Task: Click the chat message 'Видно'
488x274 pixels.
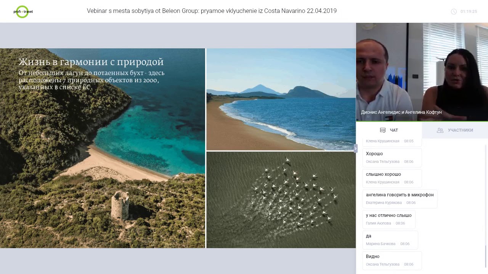Action: [x=392, y=260]
